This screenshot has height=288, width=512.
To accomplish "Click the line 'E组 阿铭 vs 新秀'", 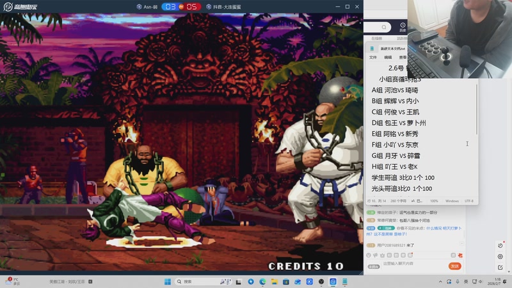I will tap(395, 134).
